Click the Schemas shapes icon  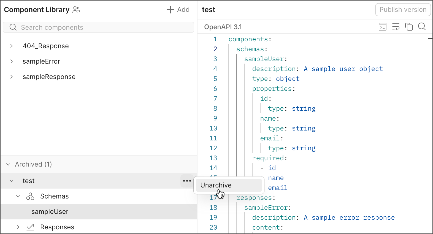(30, 196)
